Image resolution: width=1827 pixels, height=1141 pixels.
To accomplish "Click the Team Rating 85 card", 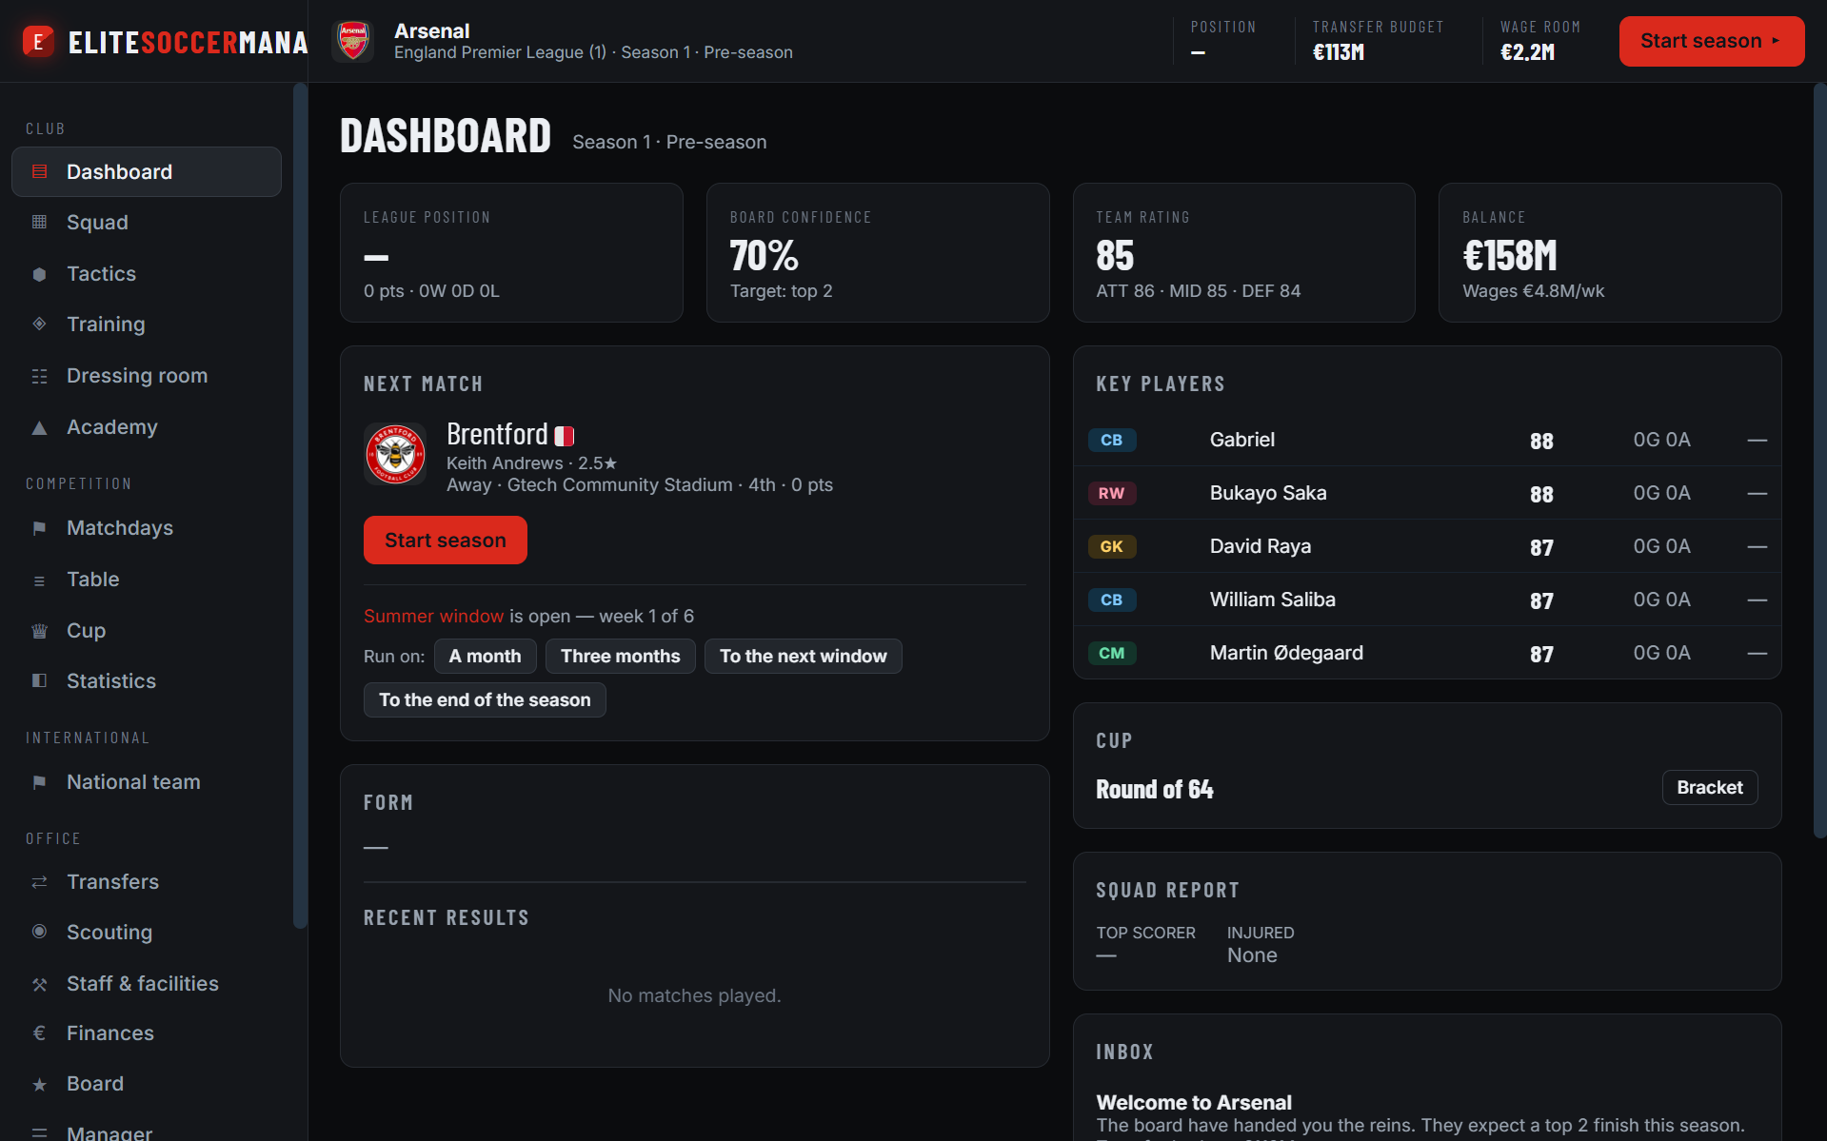I will click(1244, 253).
